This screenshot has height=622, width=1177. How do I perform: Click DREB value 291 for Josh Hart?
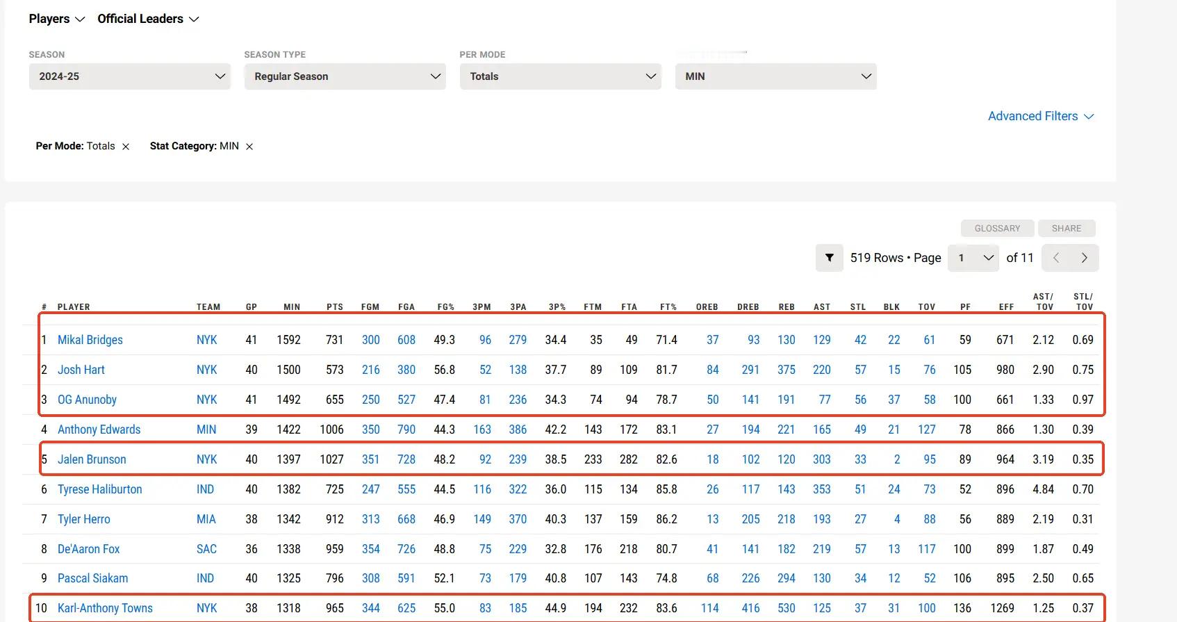click(x=750, y=370)
